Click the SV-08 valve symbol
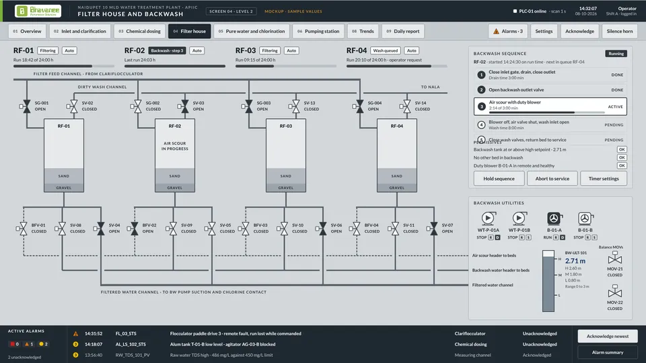The image size is (646, 363). 62,229
